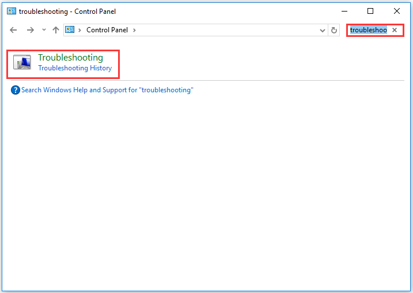Click into the troubleshoo search box
The width and height of the screenshot is (413, 293).
coord(368,30)
